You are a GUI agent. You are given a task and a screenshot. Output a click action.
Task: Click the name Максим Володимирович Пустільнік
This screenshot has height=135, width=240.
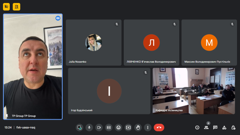(x=207, y=61)
